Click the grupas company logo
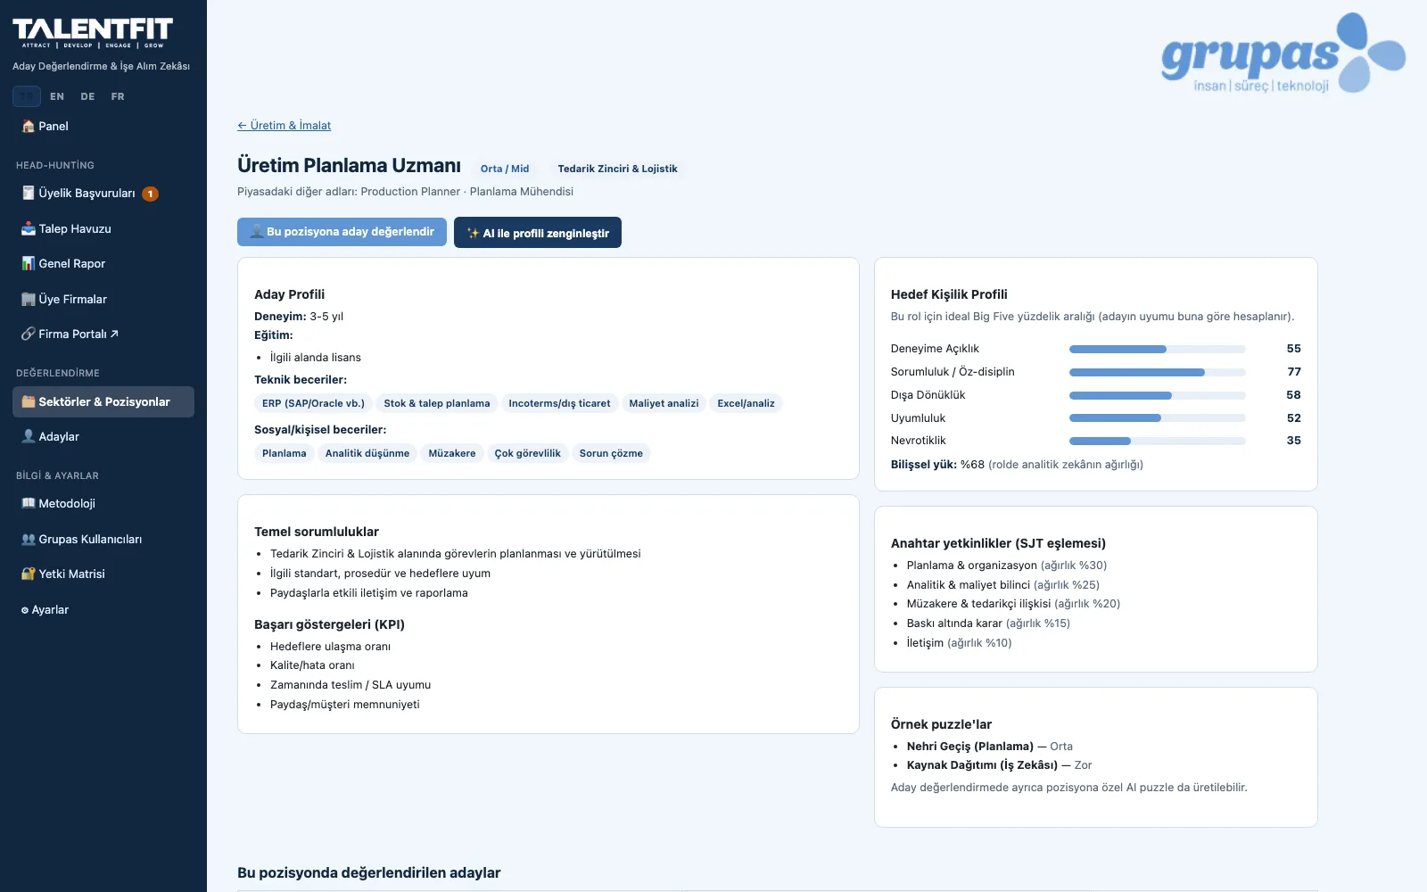Viewport: 1427px width, 892px height. [x=1283, y=54]
